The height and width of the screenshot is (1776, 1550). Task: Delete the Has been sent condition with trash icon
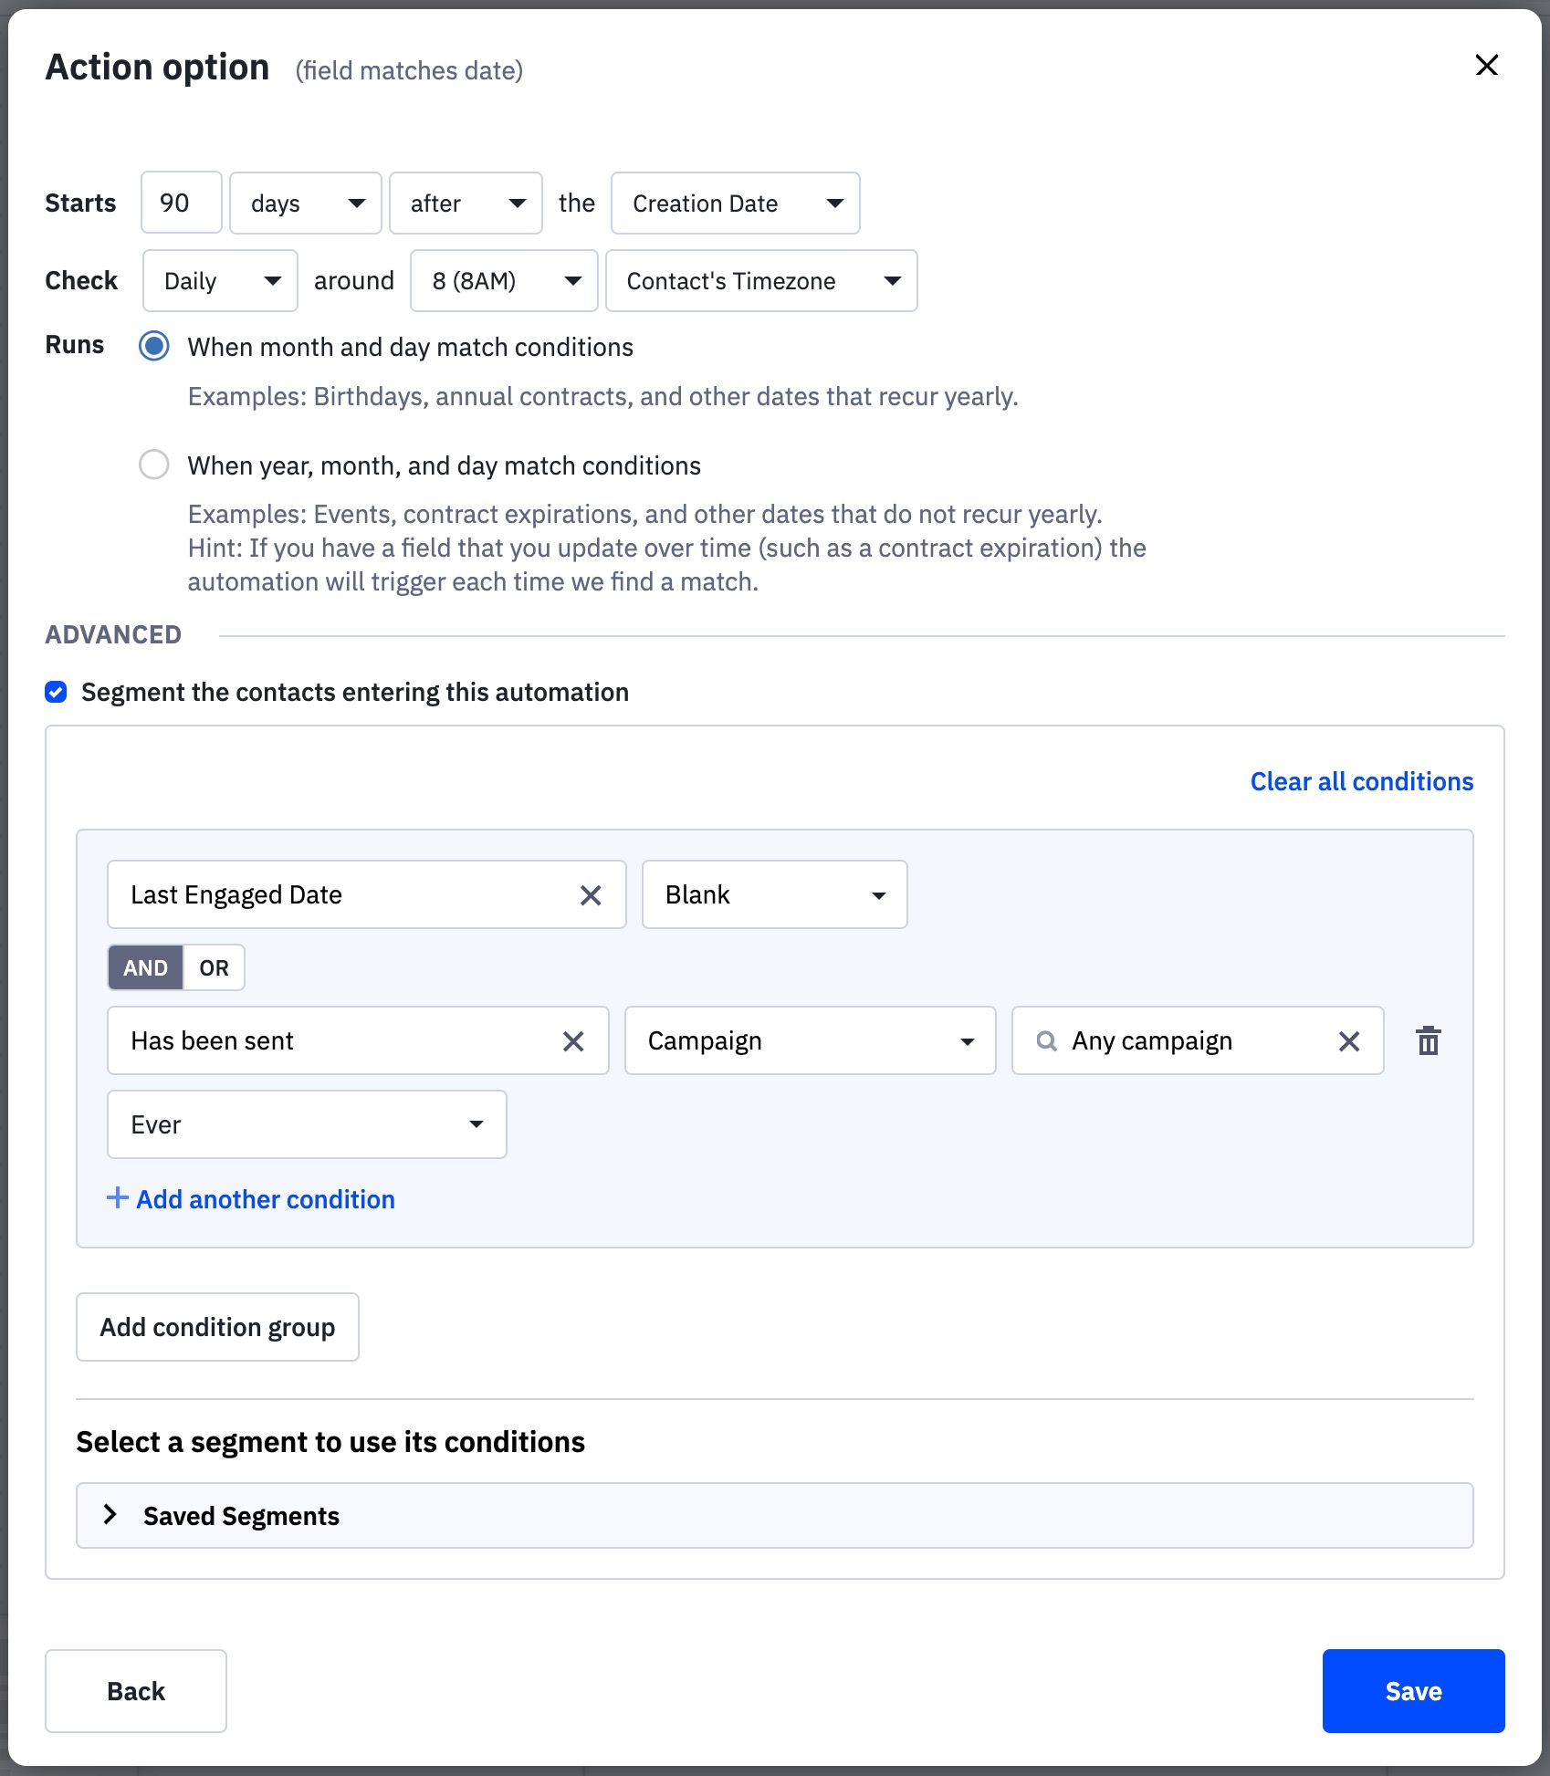pyautogui.click(x=1428, y=1040)
